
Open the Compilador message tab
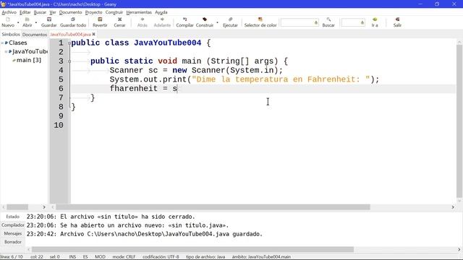point(13,225)
